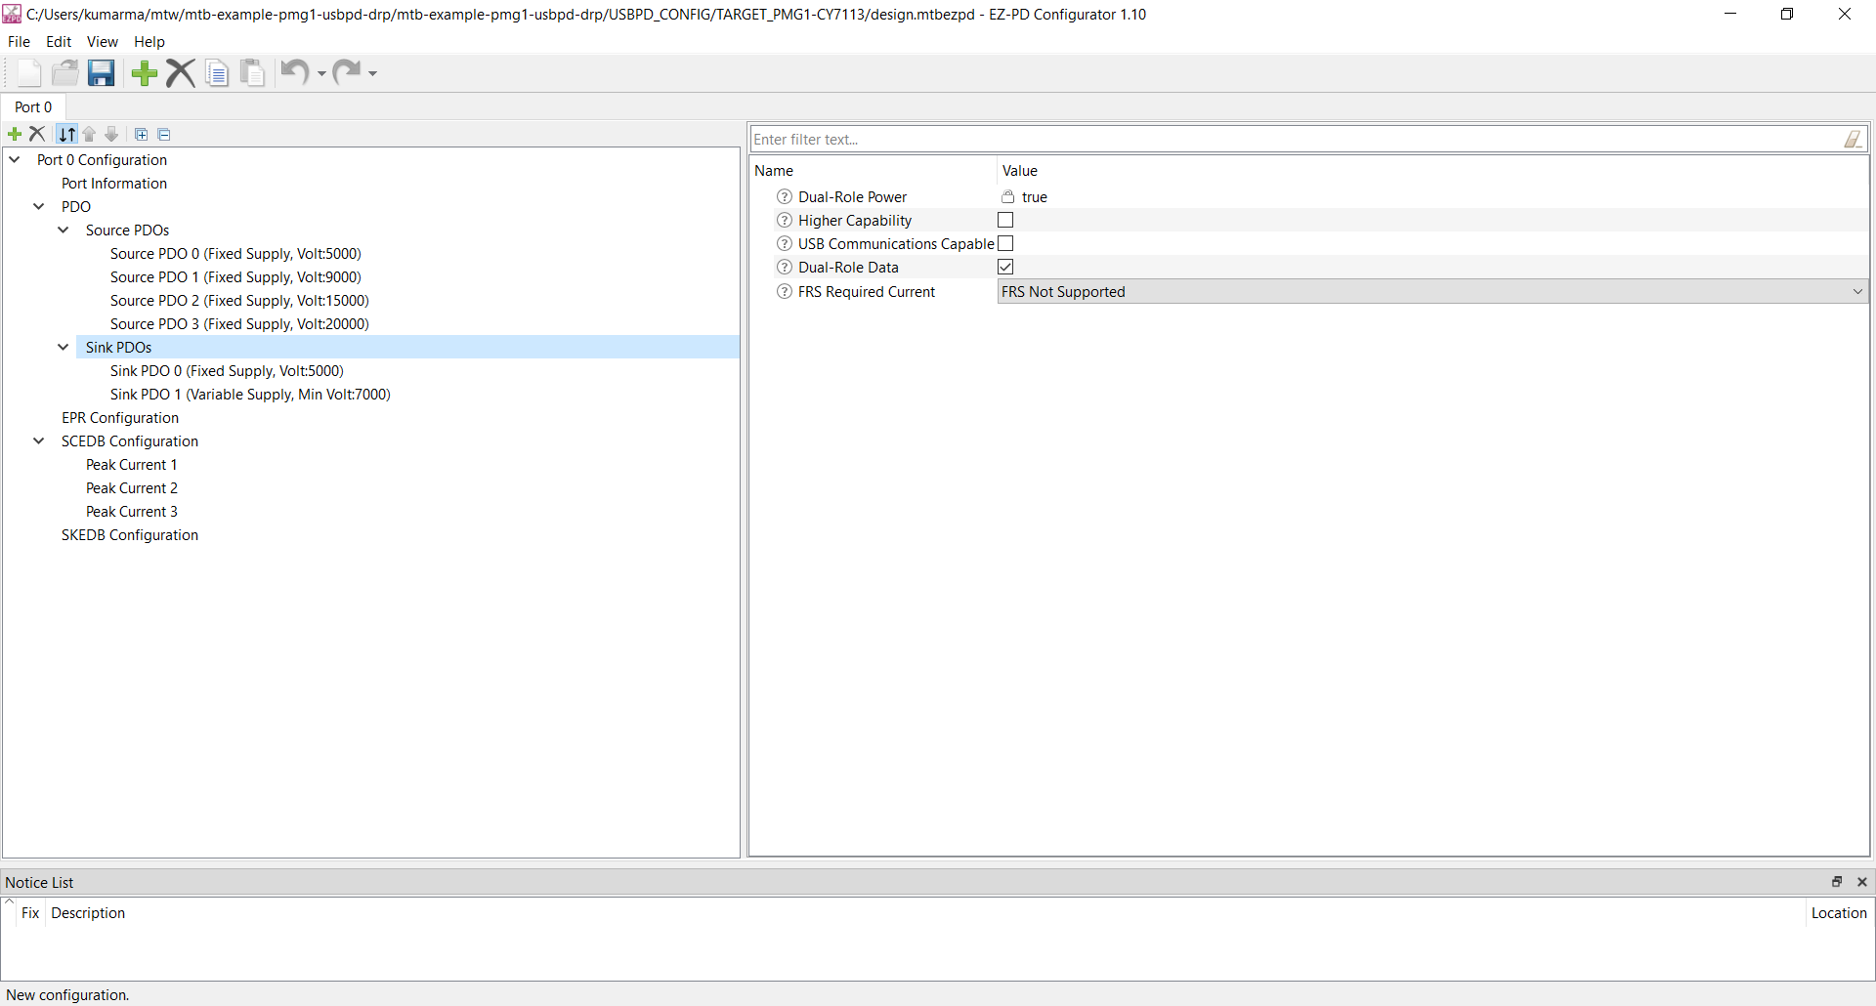Click the small green add icon above tree
The height and width of the screenshot is (1006, 1876).
15,134
